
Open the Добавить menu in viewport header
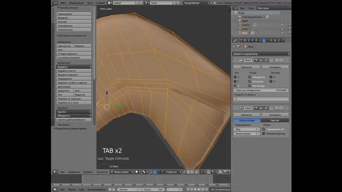(88, 172)
